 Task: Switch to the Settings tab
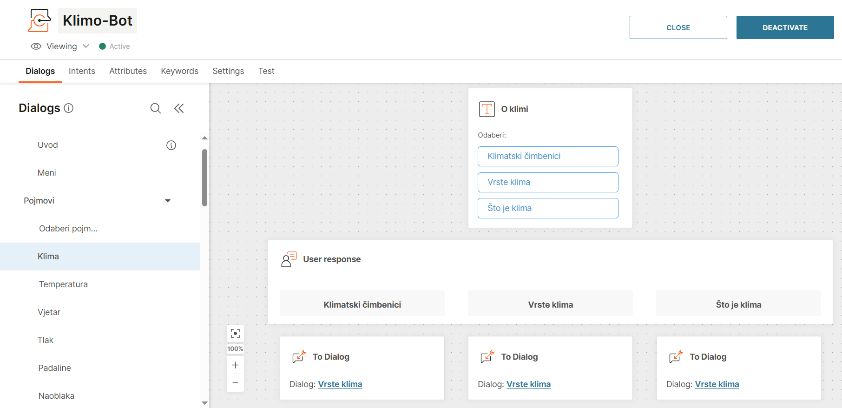[228, 71]
